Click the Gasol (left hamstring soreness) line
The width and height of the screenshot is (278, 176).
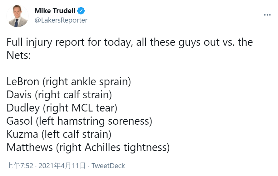79,121
